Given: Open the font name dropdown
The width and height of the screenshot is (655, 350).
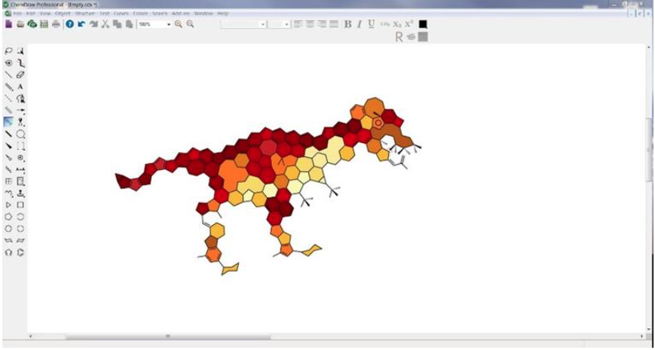Looking at the screenshot, I should (x=263, y=25).
